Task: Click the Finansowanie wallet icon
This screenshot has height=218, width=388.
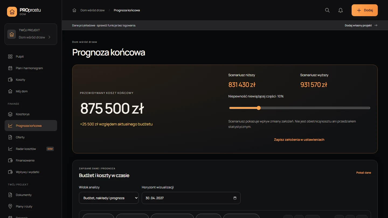Action: point(10,160)
